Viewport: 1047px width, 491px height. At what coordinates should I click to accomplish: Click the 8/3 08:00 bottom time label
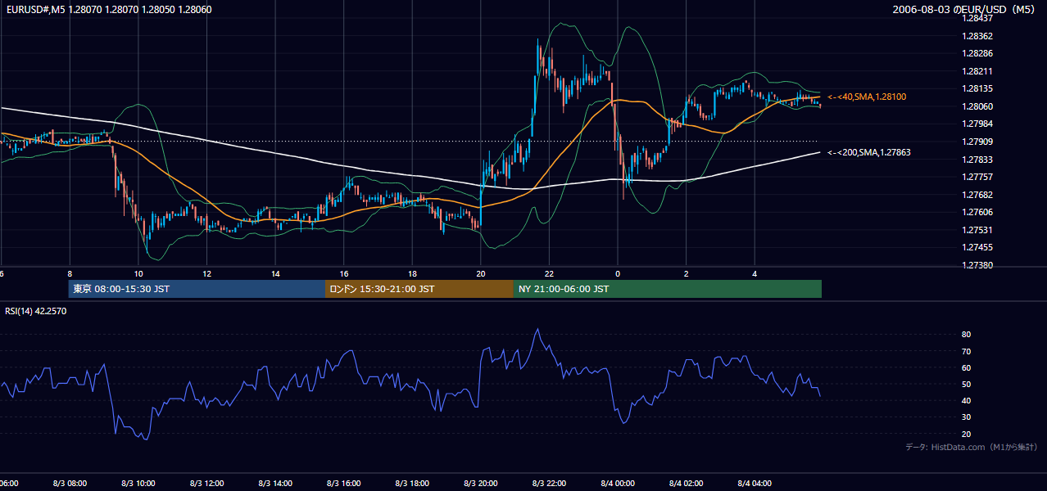(70, 484)
